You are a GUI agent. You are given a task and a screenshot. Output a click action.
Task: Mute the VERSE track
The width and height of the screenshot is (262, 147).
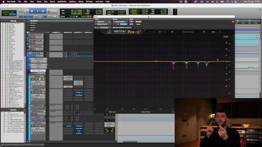(x=43, y=79)
